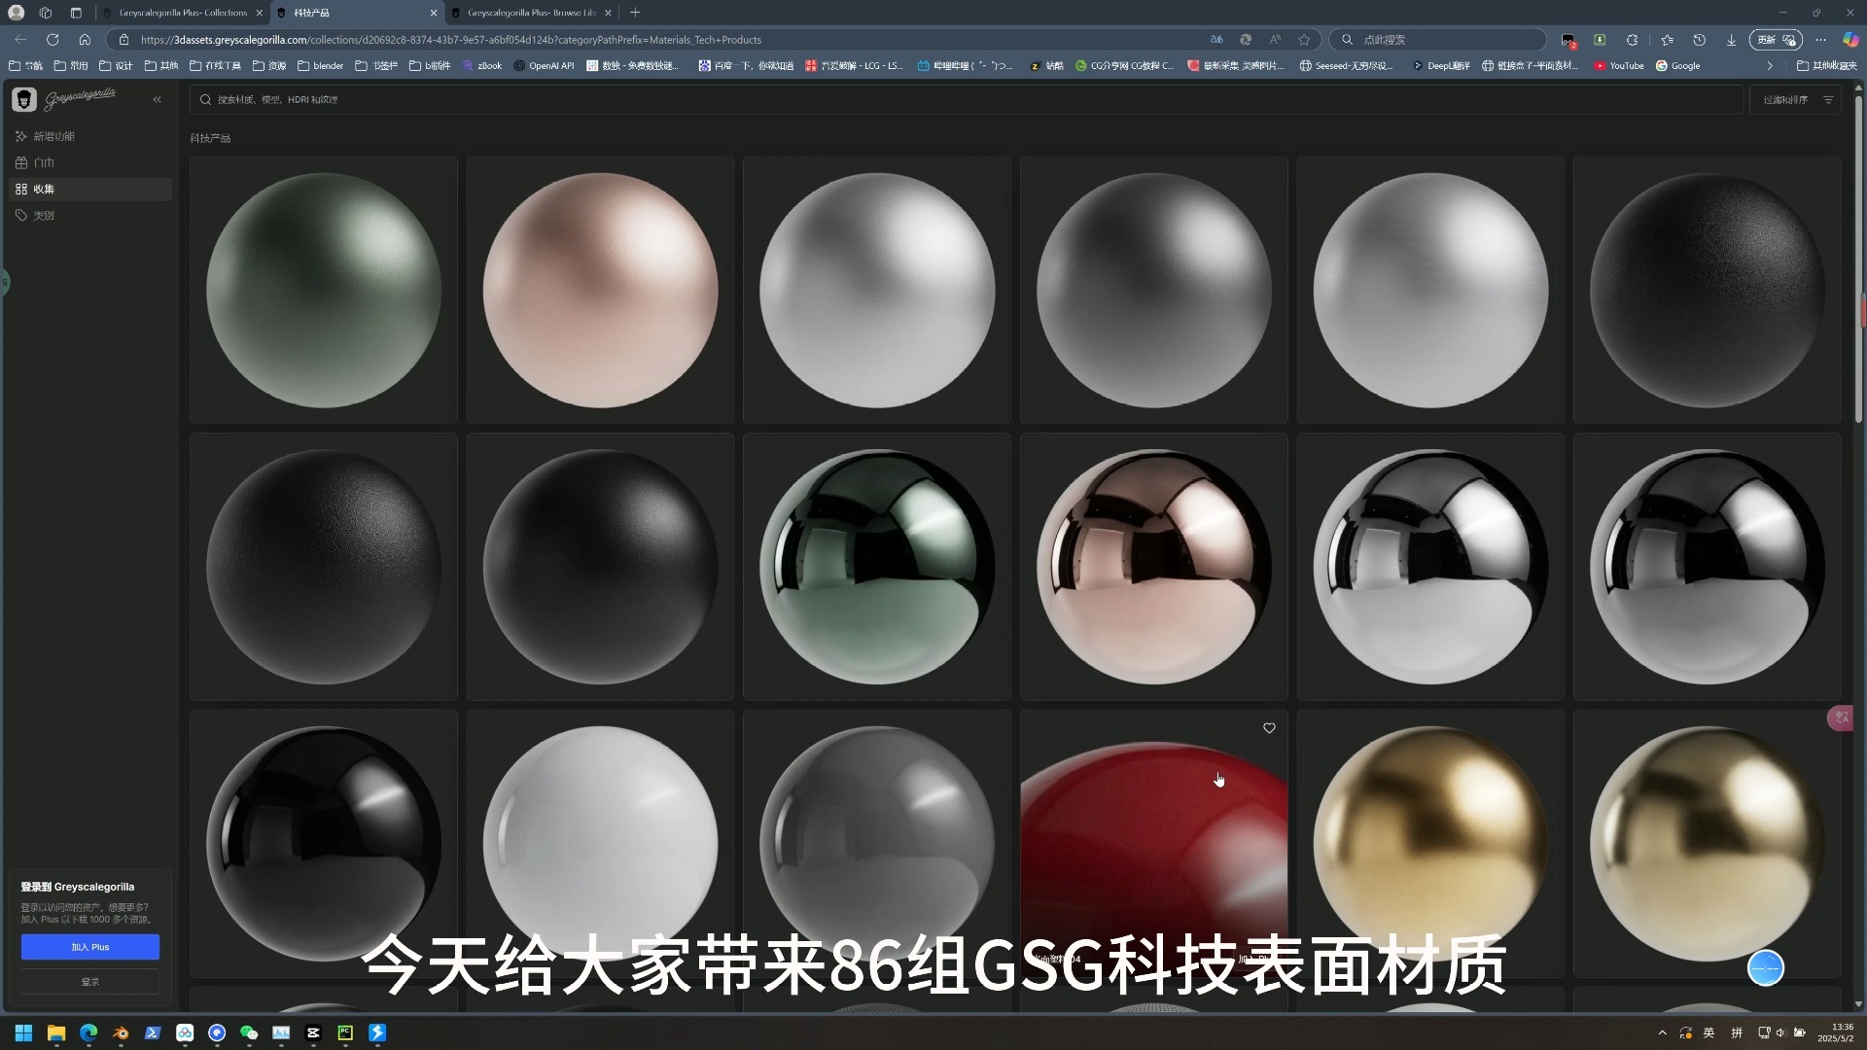Open browser downloads icon
The image size is (1867, 1050).
click(x=1731, y=40)
